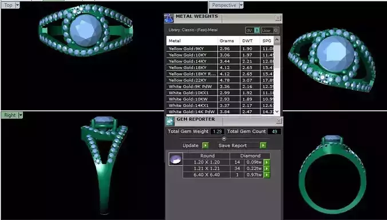The width and height of the screenshot is (387, 220).
Task: Click the Gem Reporter panel icon
Action: point(170,121)
